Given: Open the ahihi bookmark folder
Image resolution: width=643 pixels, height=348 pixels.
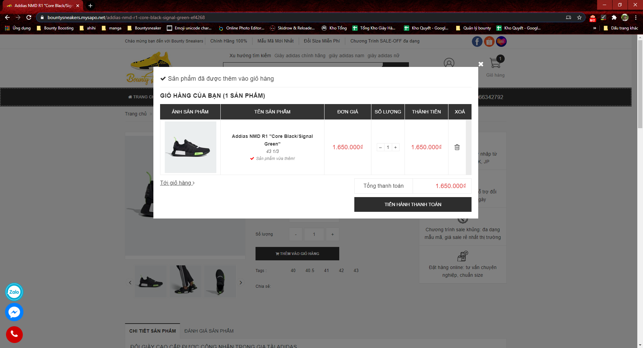Looking at the screenshot, I should 88,28.
